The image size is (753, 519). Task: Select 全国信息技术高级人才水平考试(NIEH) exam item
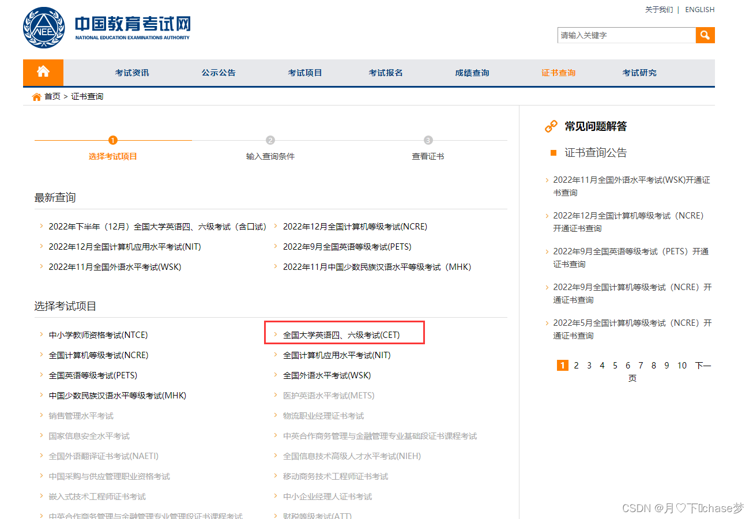(352, 456)
